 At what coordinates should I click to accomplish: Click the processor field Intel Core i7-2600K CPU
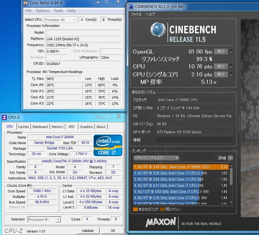tap(194, 100)
